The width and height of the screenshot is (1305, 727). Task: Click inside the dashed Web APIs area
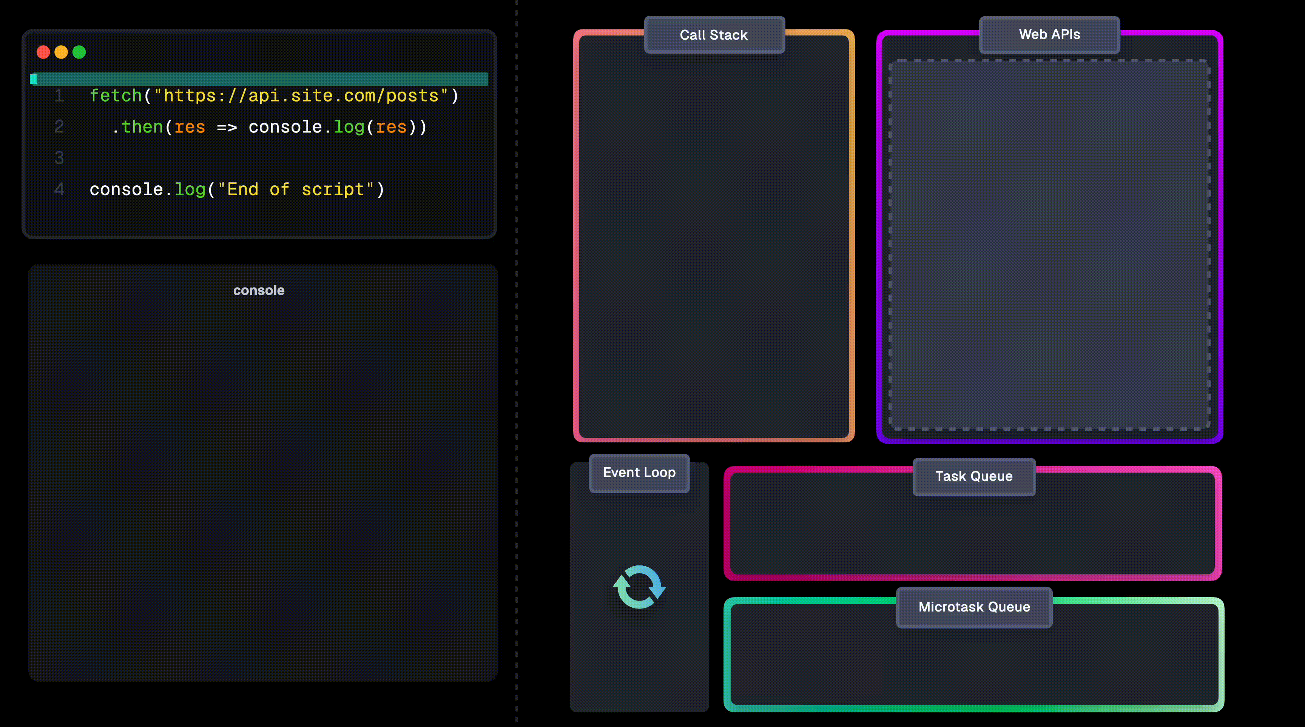1049,245
